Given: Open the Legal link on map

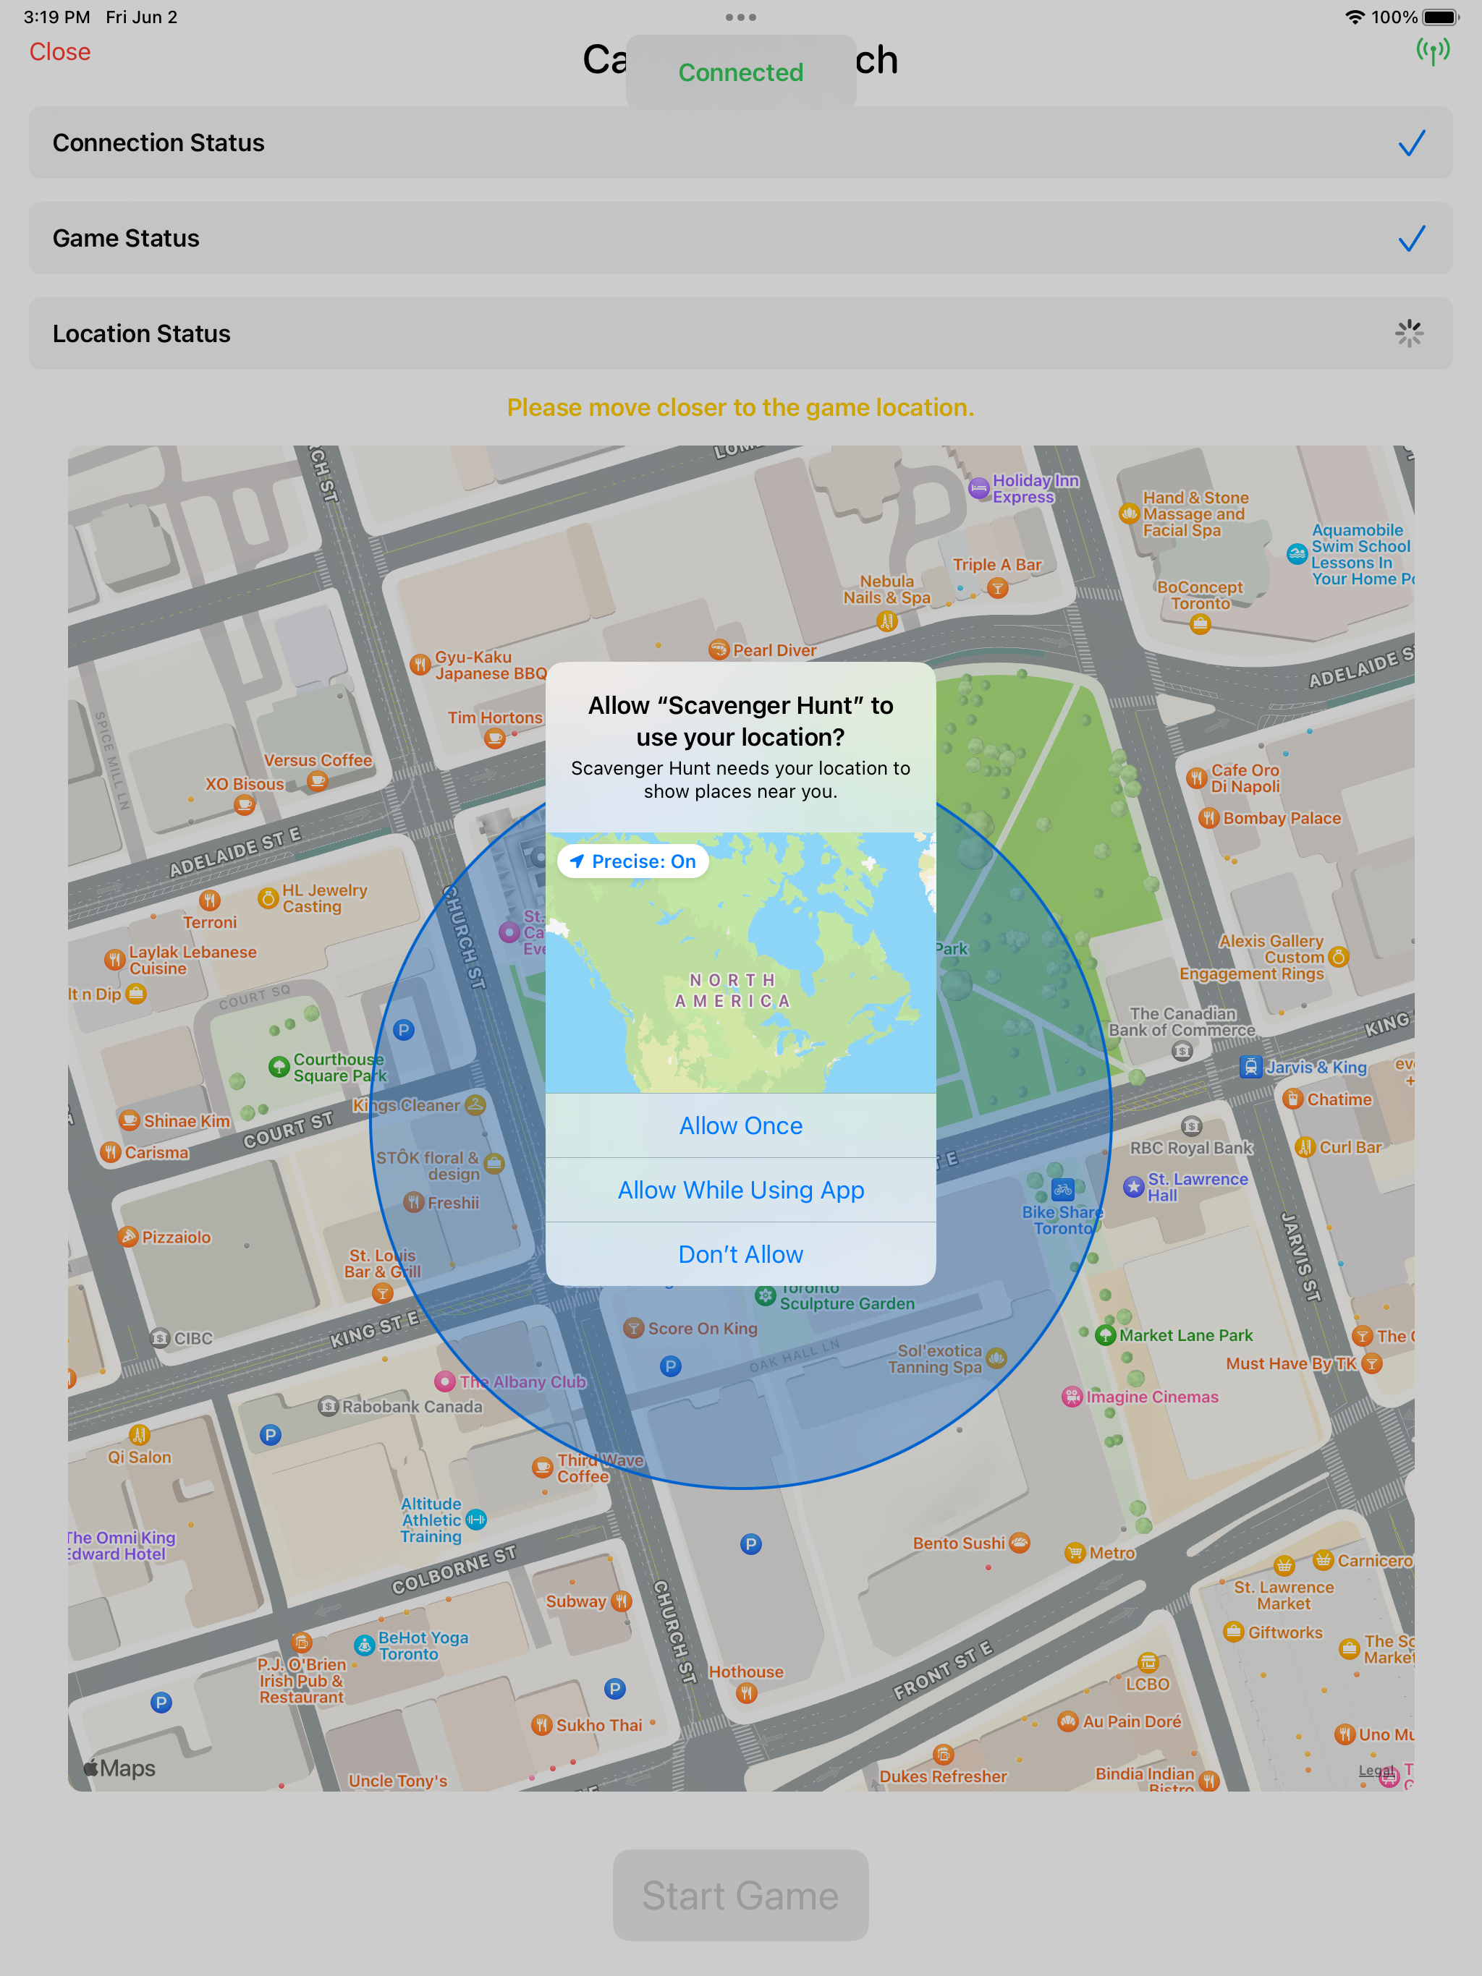Looking at the screenshot, I should [1376, 1771].
